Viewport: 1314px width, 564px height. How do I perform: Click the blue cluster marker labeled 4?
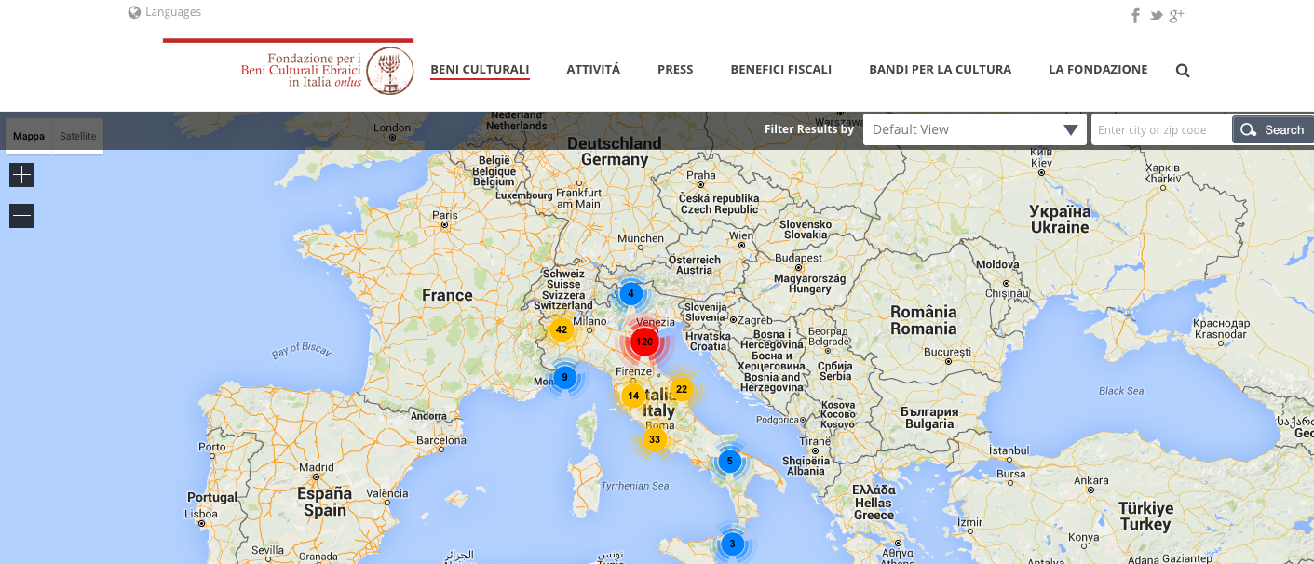coord(631,294)
